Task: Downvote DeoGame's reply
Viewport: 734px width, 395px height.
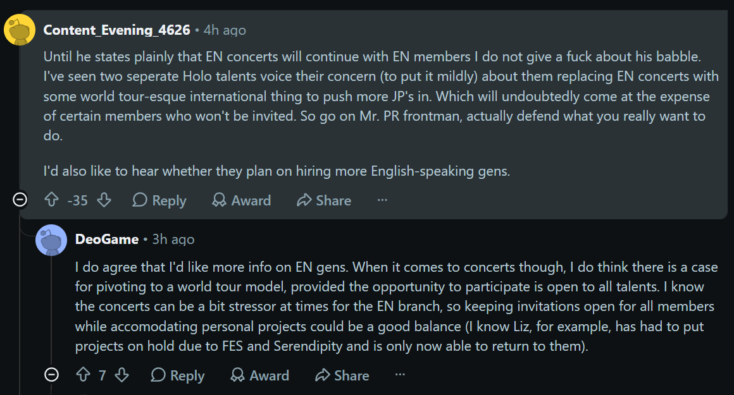Action: tap(121, 375)
